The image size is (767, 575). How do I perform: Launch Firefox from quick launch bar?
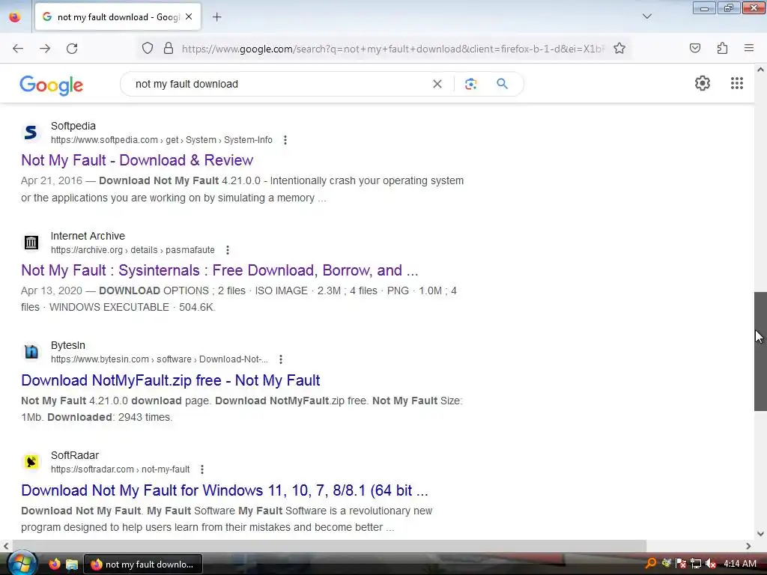point(54,565)
